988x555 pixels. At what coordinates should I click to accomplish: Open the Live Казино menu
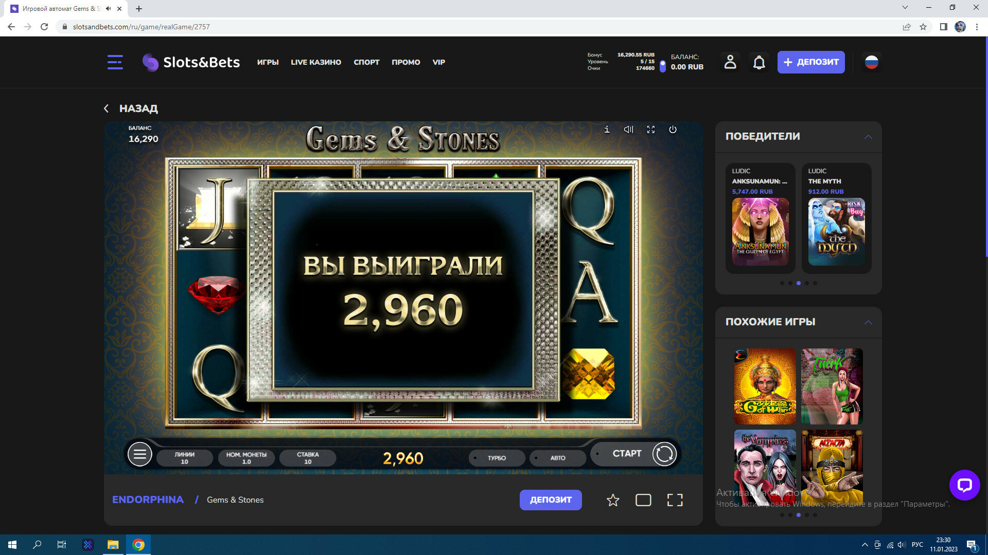click(316, 62)
